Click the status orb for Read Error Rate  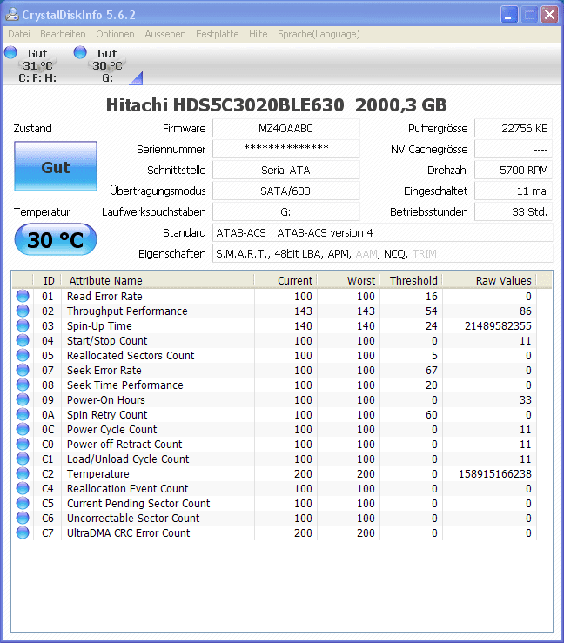[23, 296]
